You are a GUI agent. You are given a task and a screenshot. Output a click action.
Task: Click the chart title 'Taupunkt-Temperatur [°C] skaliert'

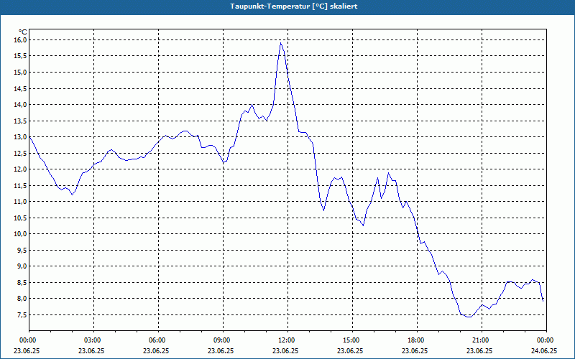[294, 6]
